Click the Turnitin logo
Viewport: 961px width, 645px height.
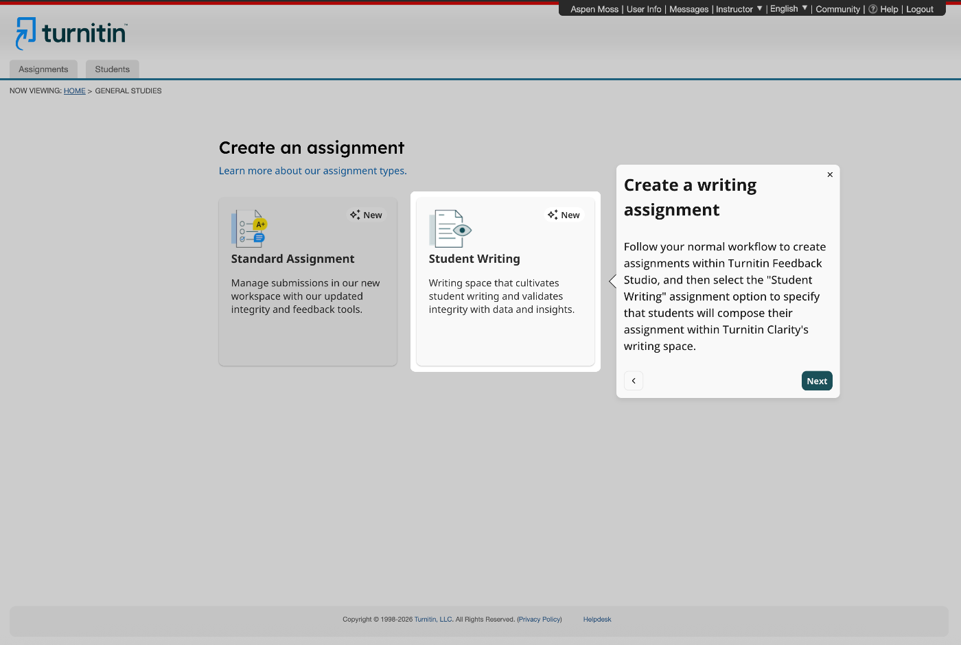point(71,34)
